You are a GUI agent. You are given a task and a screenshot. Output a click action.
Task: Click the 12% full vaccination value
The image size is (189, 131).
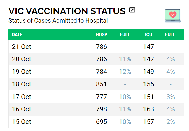(x=125, y=72)
